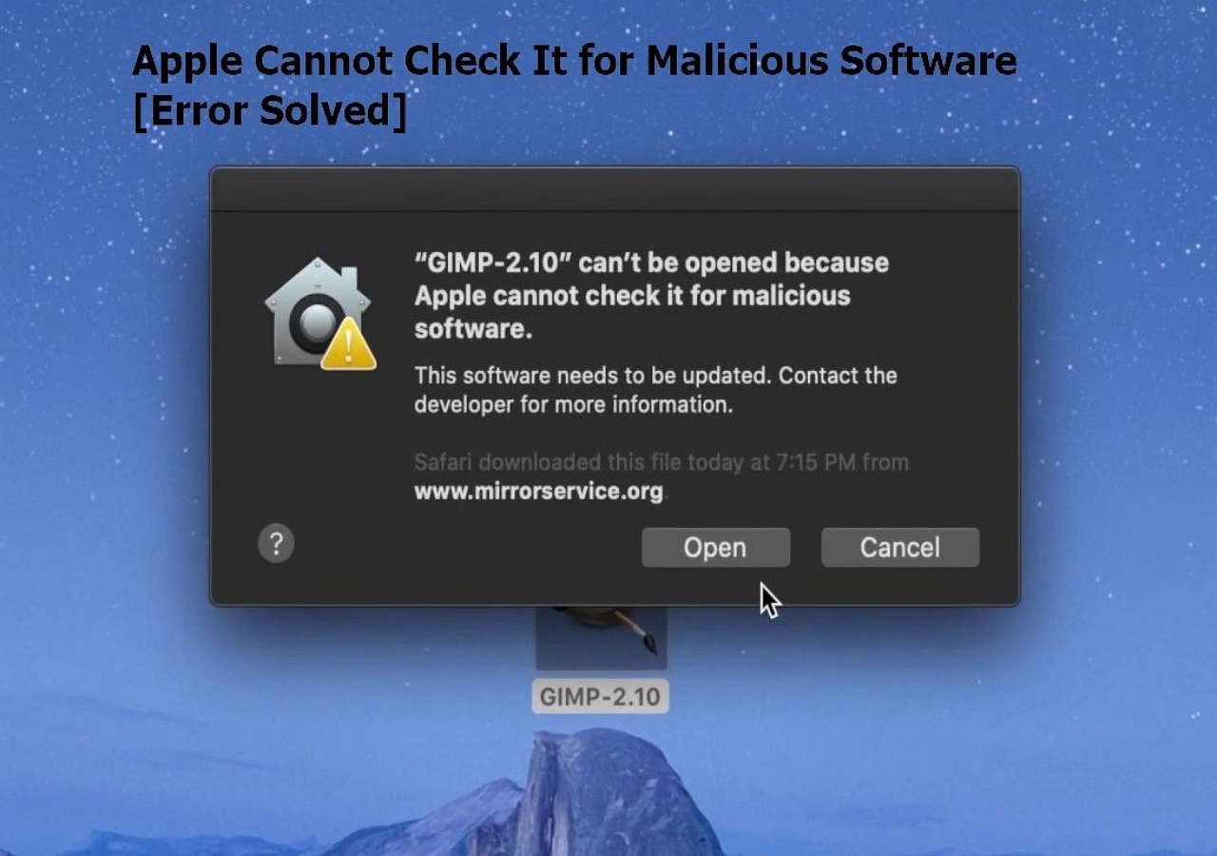Click the dark title bar of the alert dialog

(614, 189)
